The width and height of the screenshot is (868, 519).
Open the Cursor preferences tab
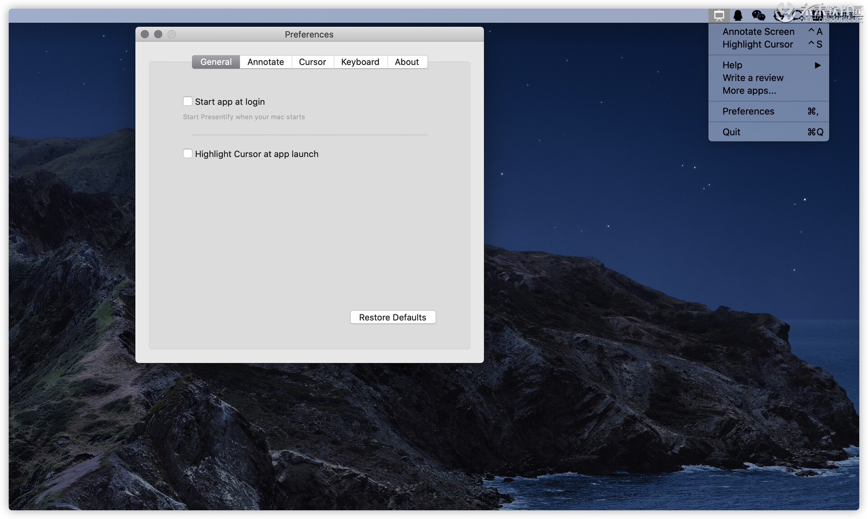tap(312, 62)
